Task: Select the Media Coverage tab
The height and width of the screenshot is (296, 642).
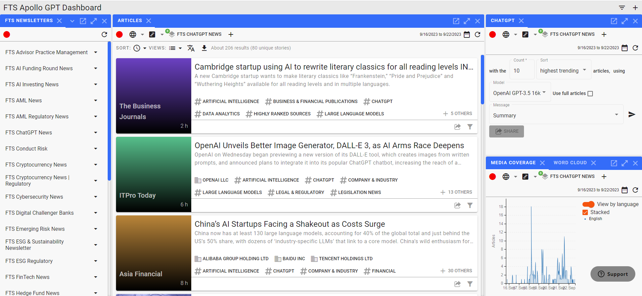Action: point(513,163)
